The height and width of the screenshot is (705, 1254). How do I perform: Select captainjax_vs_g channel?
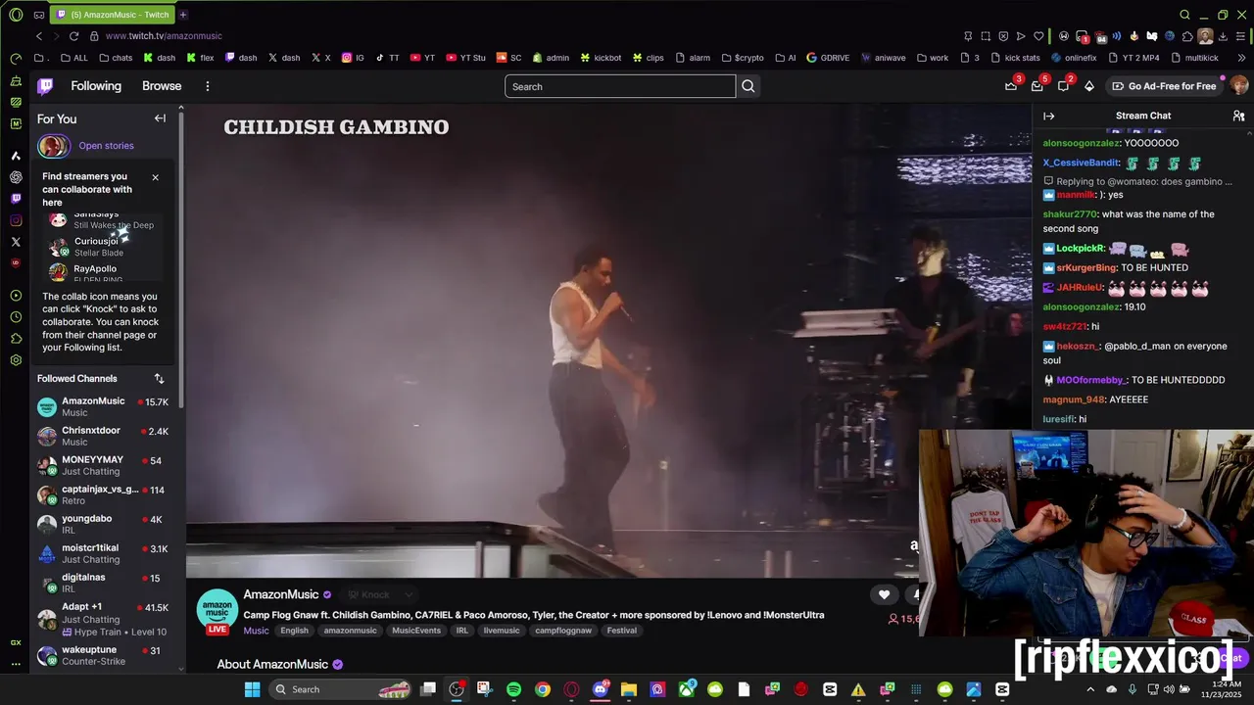(x=106, y=494)
